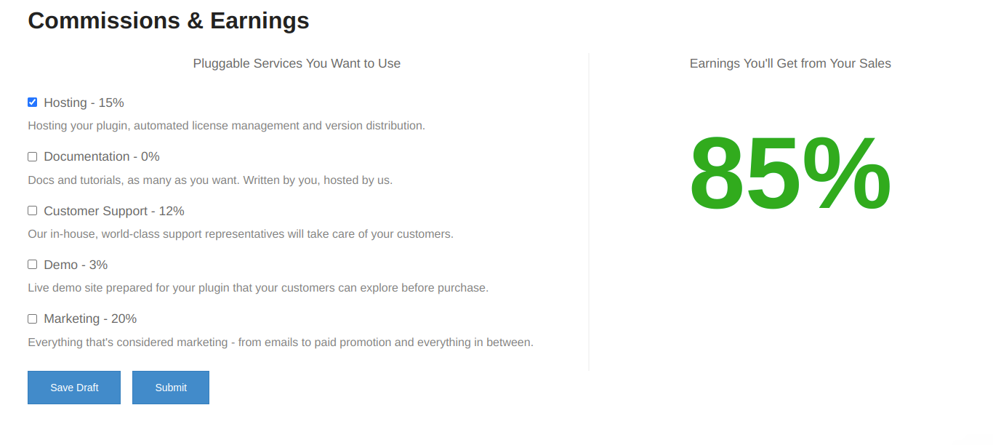Viewport: 993px width, 445px height.
Task: Click the Marketing - 20% label
Action: (x=90, y=318)
